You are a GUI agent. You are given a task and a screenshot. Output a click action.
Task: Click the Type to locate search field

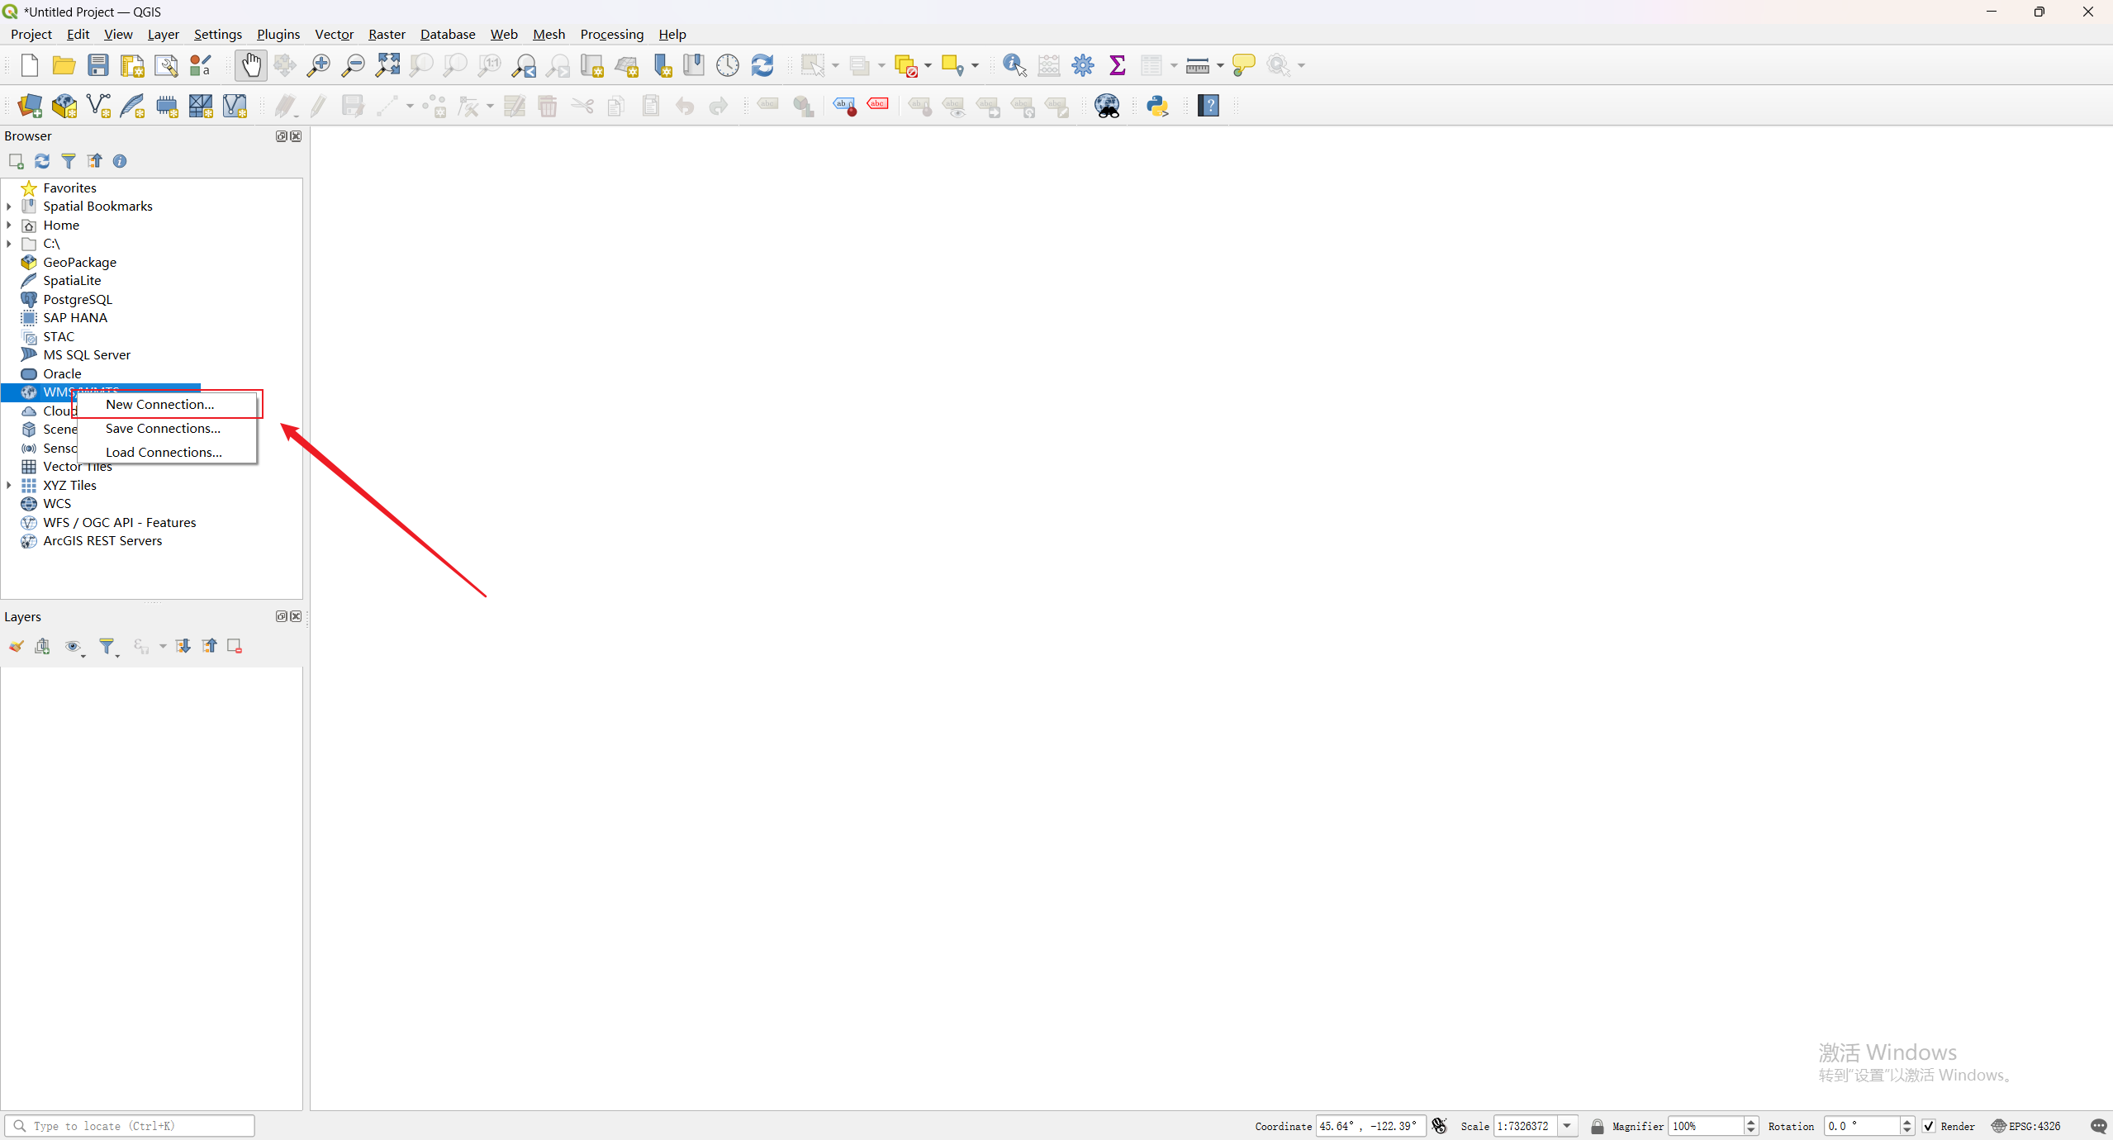point(132,1126)
